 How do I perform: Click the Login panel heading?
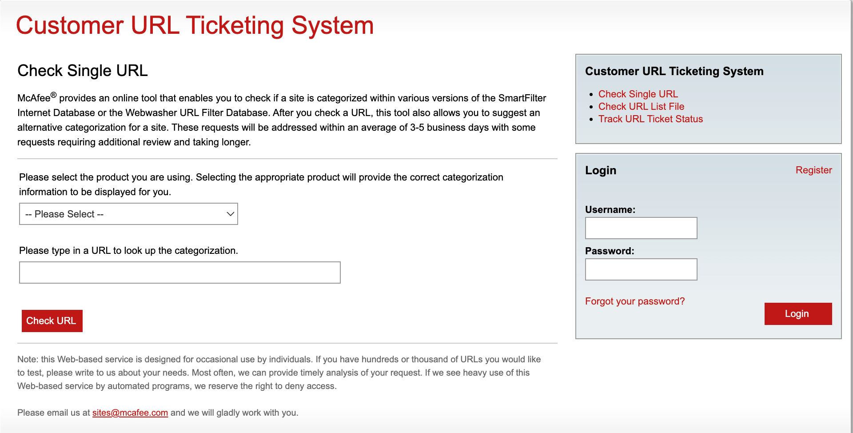point(600,171)
